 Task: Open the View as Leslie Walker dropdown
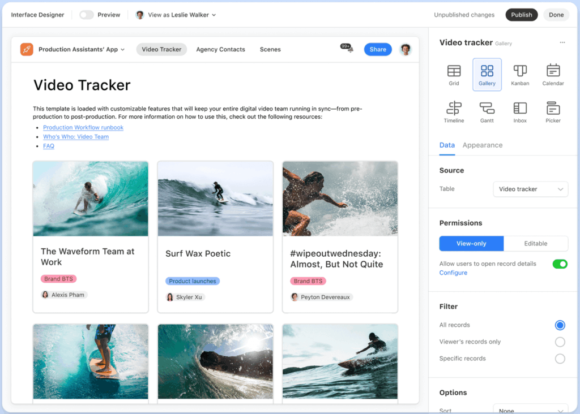pyautogui.click(x=176, y=15)
